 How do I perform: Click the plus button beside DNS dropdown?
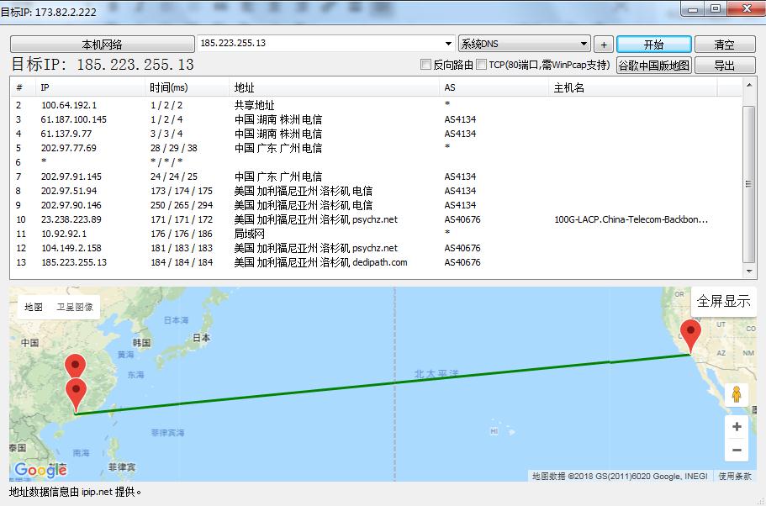[604, 45]
